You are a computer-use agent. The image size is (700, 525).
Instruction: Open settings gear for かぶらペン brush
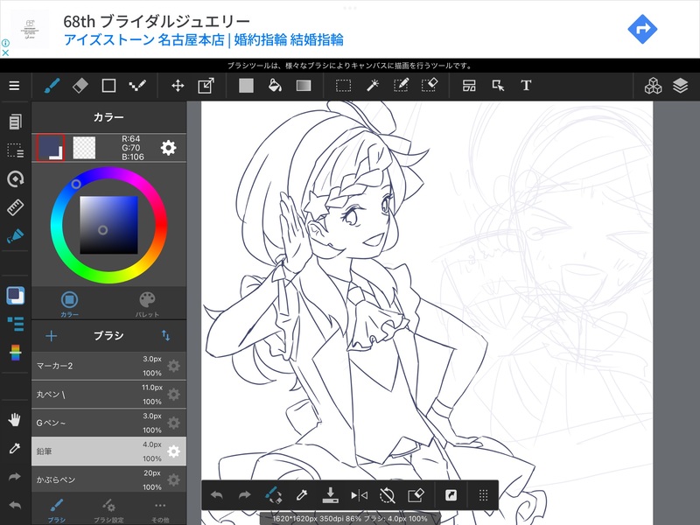click(x=173, y=479)
